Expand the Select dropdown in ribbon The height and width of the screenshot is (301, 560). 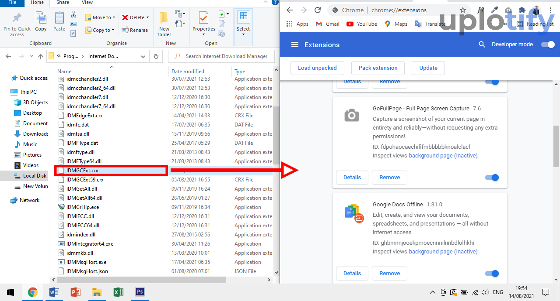tap(243, 34)
